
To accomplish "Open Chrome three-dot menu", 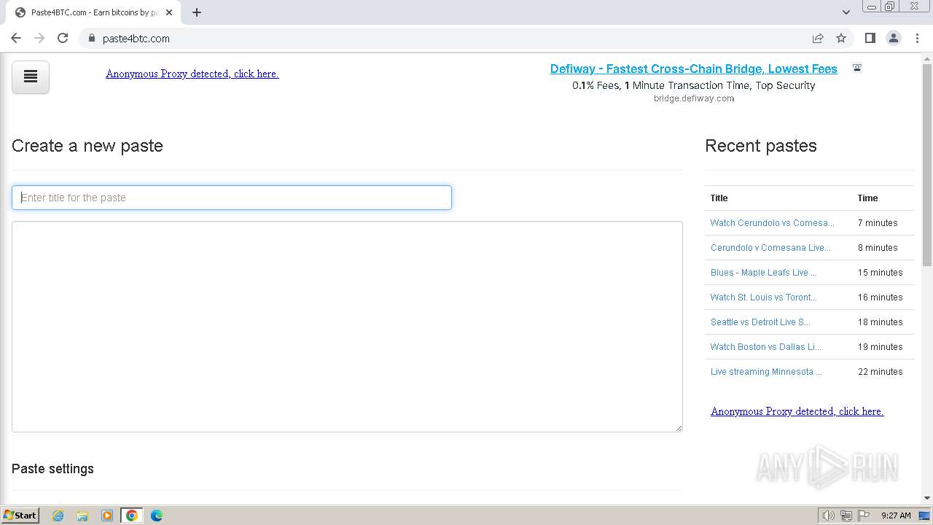I will 918,38.
